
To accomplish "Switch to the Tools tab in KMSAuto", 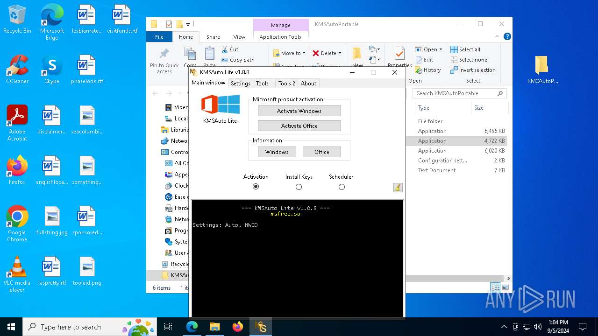I will point(262,84).
